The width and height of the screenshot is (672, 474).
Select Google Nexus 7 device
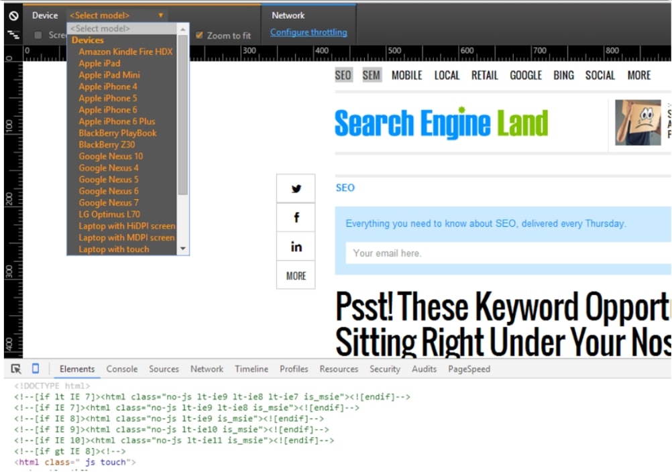coord(109,202)
